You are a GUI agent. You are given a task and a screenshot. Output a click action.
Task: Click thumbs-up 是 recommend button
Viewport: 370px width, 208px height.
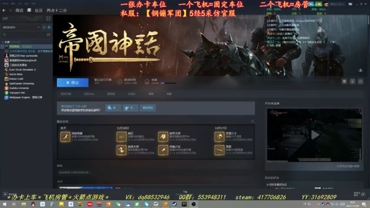pos(113,108)
